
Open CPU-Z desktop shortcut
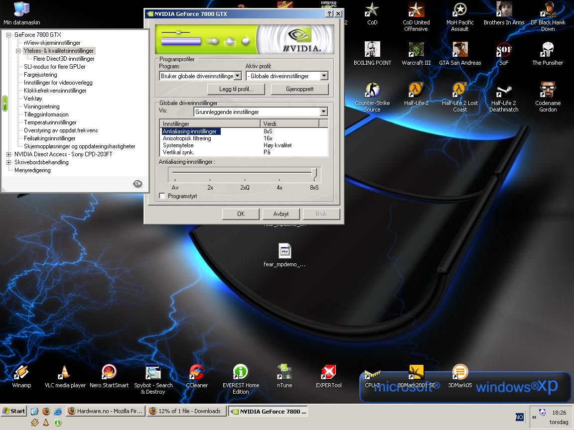372,376
